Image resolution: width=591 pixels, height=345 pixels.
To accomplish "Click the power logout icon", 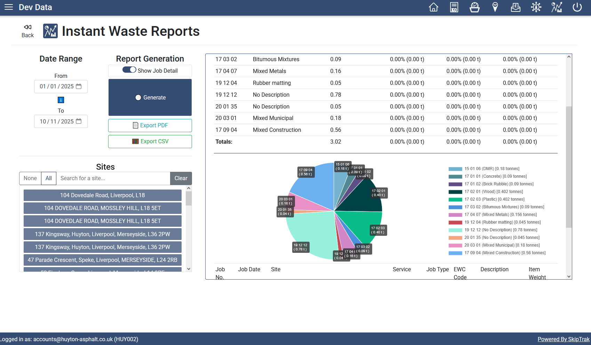I will 577,7.
